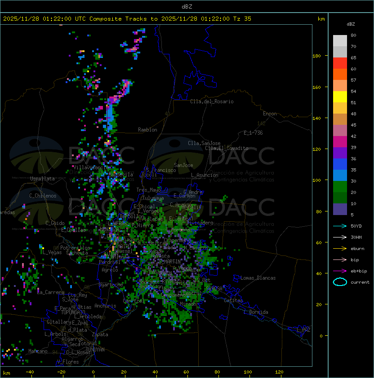
Task: Pick the red 65 dBZ legend swatch
Action: pos(340,63)
